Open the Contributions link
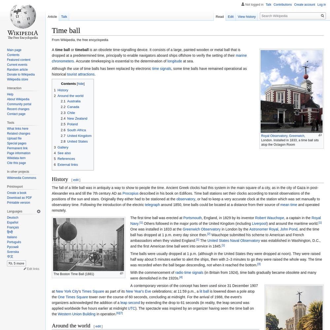Viewport: 330px width, 330px height. [x=282, y=4]
